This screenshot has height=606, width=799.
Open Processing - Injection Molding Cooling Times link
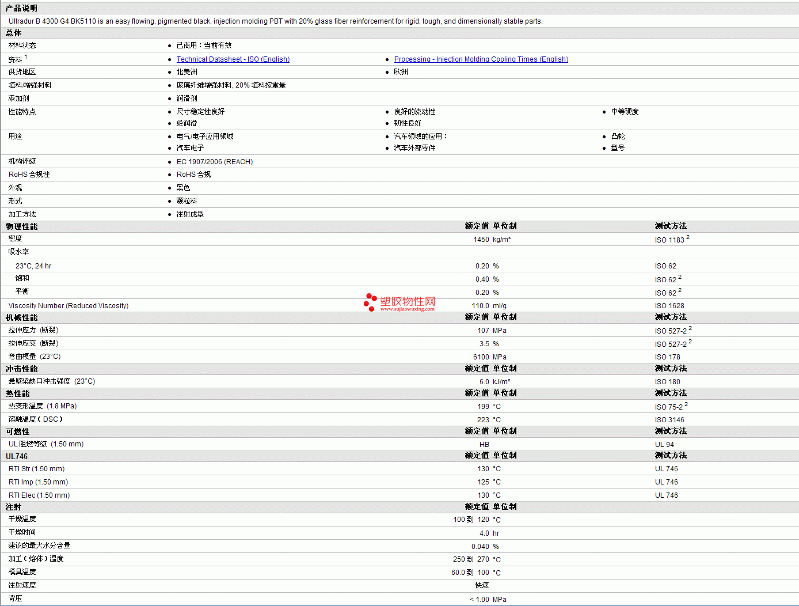pos(481,59)
